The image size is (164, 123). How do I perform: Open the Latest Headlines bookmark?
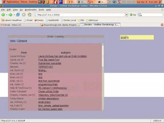coord(12,20)
